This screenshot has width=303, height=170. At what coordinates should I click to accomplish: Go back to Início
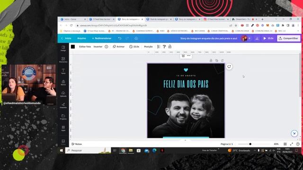click(66, 38)
